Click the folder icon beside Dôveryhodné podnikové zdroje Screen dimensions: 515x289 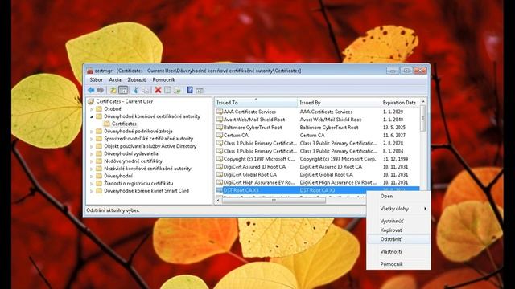(x=99, y=131)
